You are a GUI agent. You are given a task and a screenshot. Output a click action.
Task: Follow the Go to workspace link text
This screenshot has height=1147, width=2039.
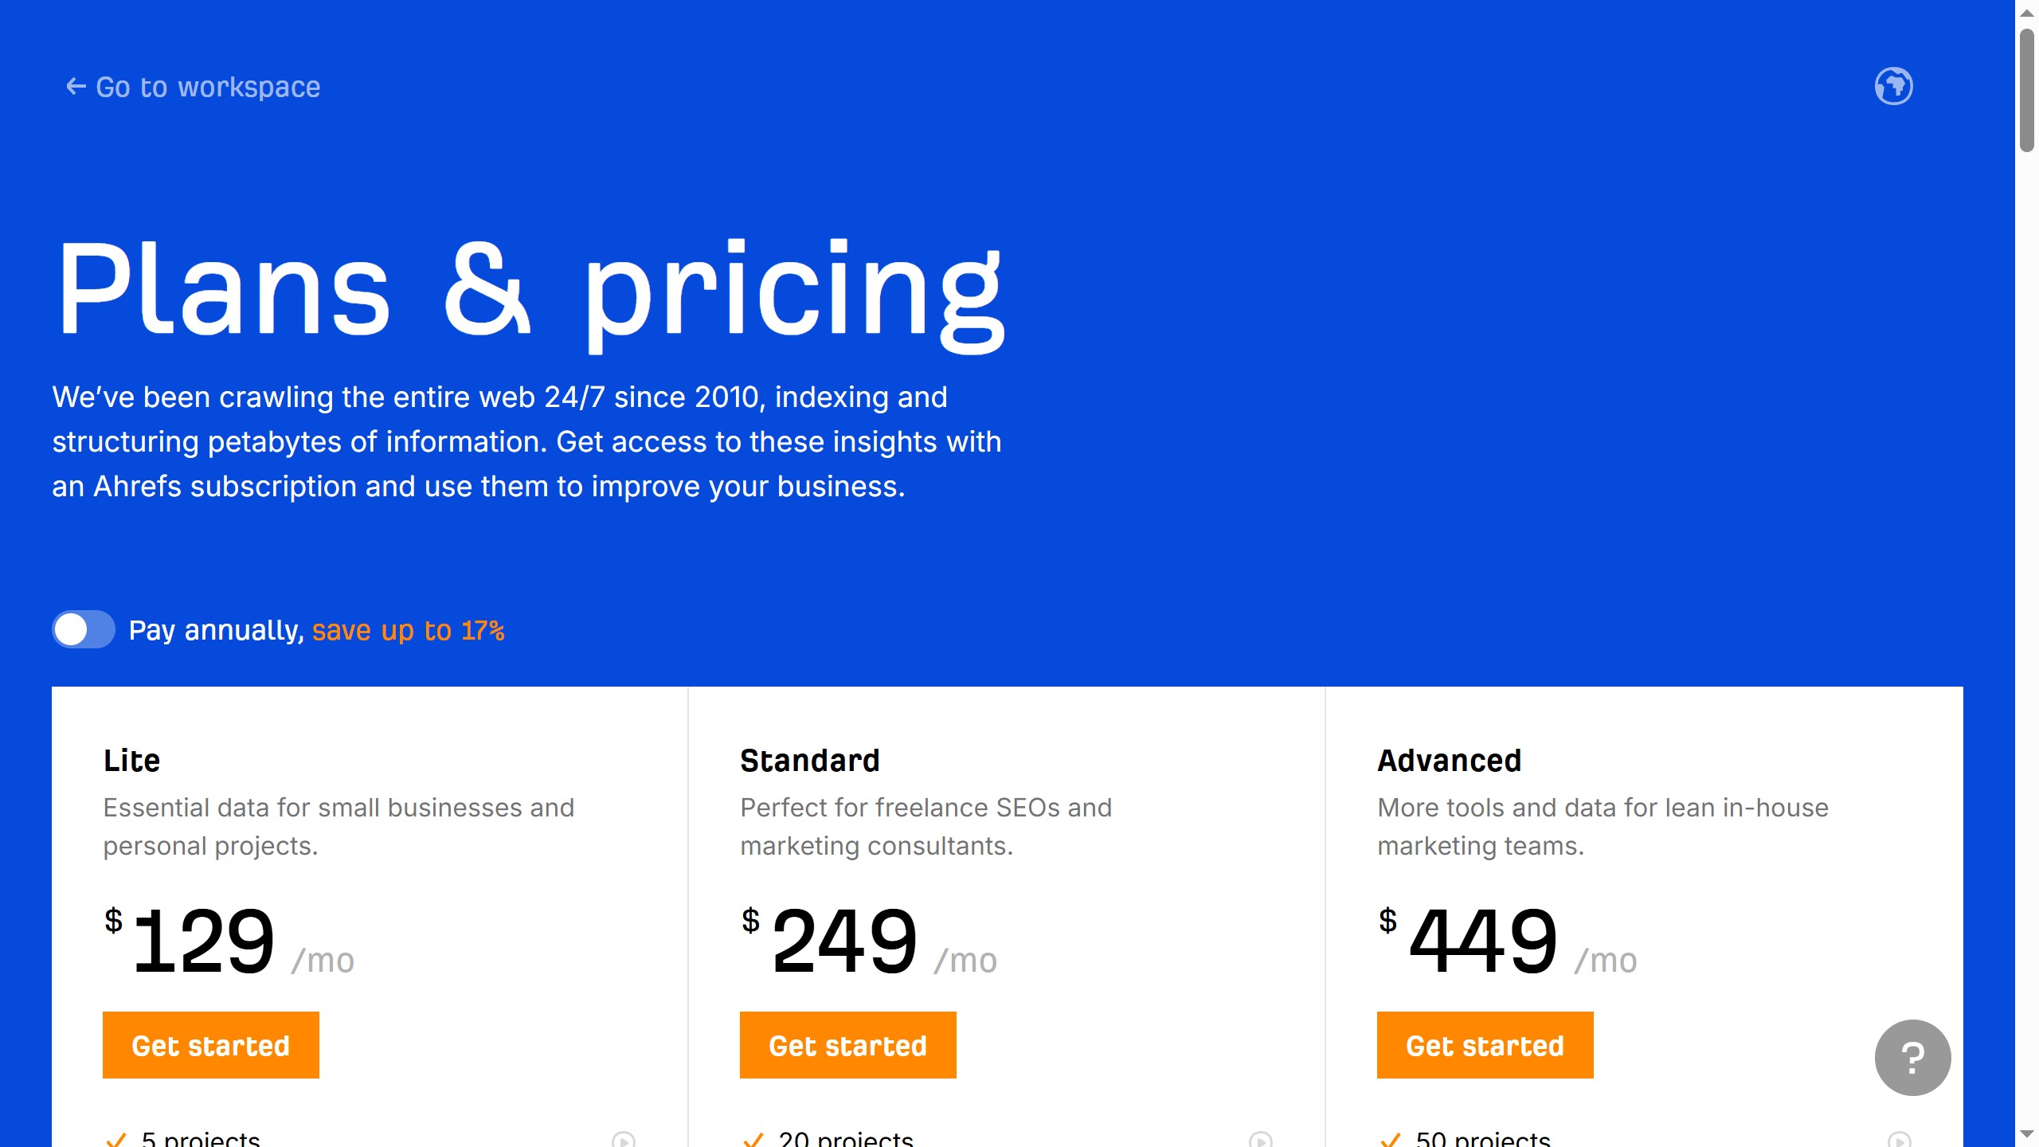208,87
